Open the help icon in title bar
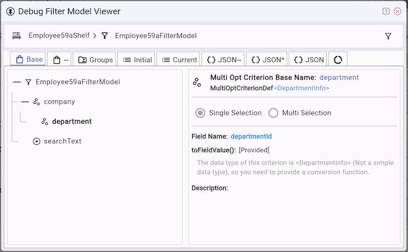408x252 pixels. click(x=386, y=11)
